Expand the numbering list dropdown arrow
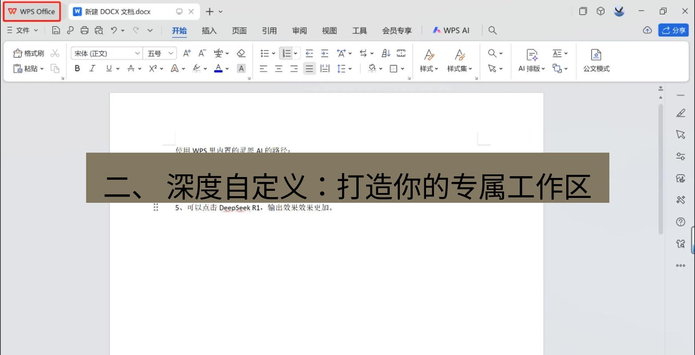 296,53
